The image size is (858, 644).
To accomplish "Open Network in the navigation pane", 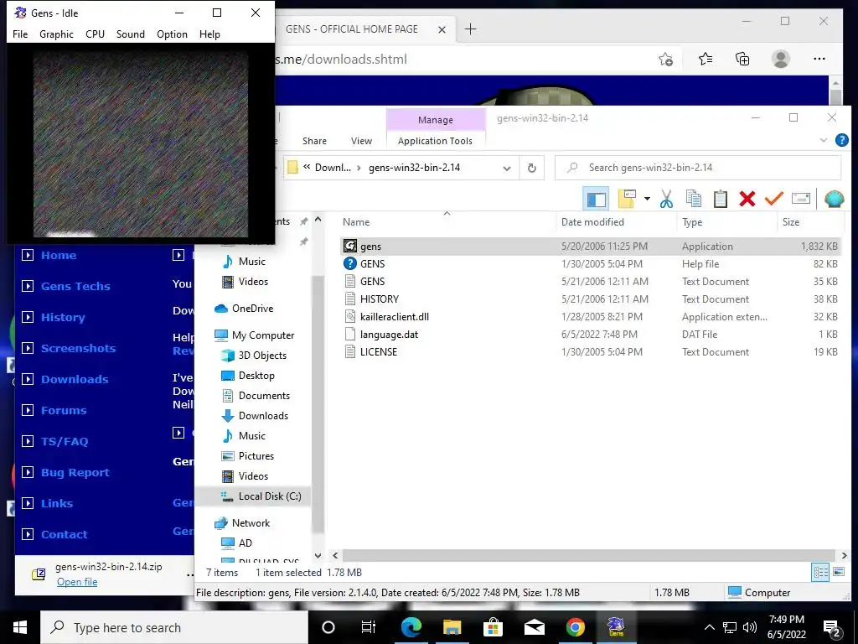I will coord(251,523).
